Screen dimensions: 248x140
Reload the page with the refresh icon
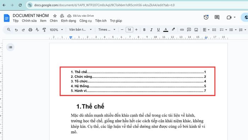[x=20, y=5]
